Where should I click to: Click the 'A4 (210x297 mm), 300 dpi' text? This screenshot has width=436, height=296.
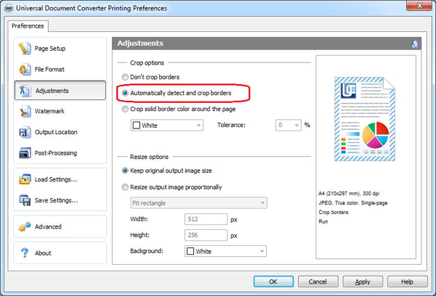coord(349,193)
